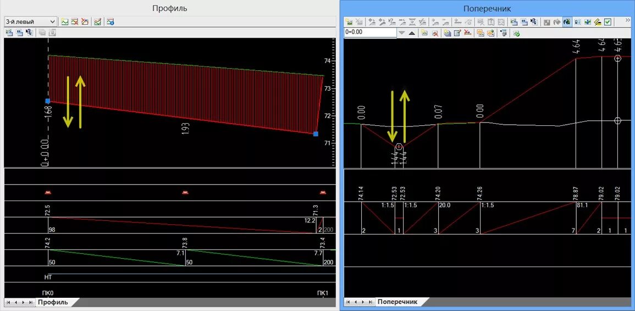Click the ПК0 picket label
This screenshot has width=635, height=311.
coord(48,293)
